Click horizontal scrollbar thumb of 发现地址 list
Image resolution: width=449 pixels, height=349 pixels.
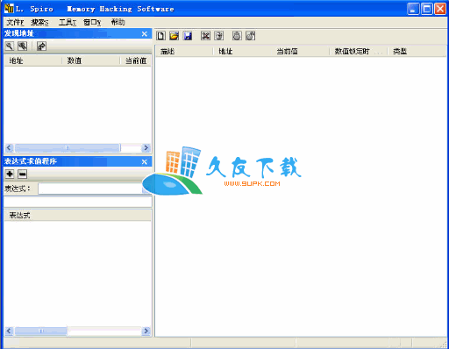[68, 148]
